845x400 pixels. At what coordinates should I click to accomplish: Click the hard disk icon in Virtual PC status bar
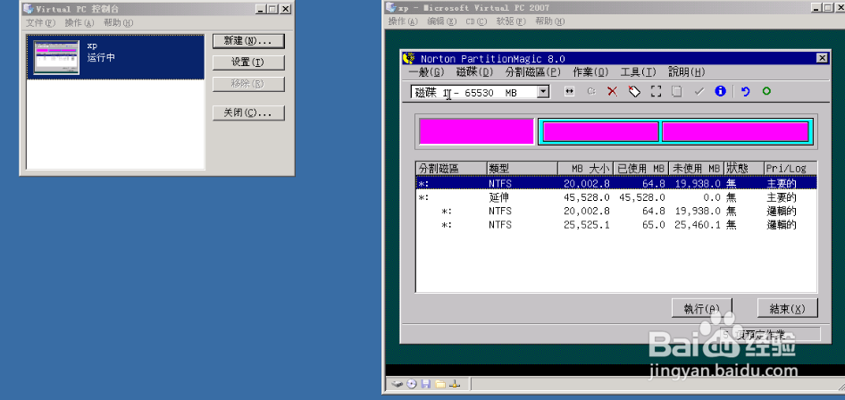[397, 384]
